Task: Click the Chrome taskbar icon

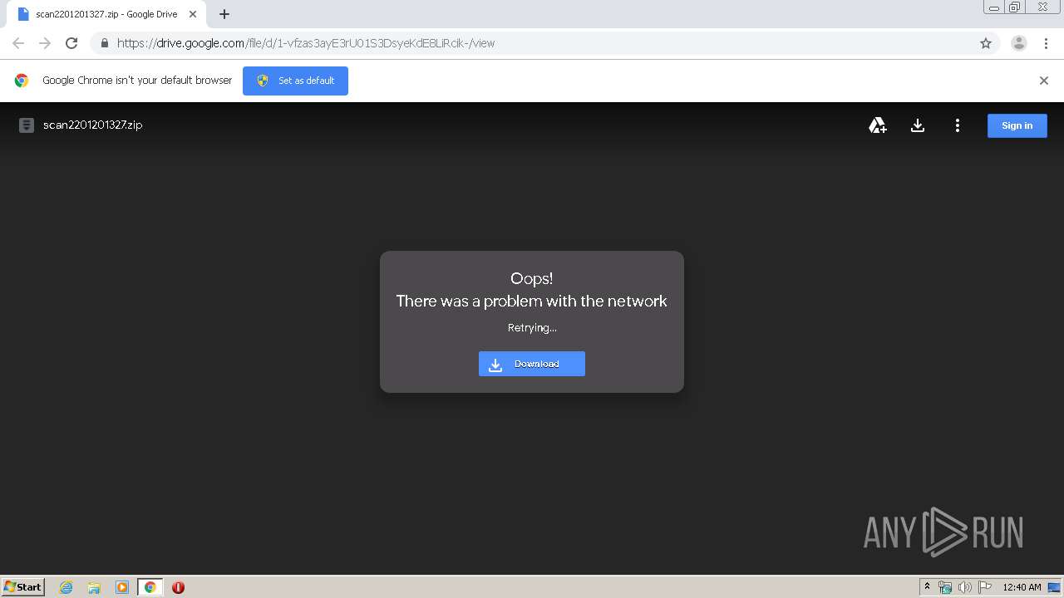Action: 150,587
